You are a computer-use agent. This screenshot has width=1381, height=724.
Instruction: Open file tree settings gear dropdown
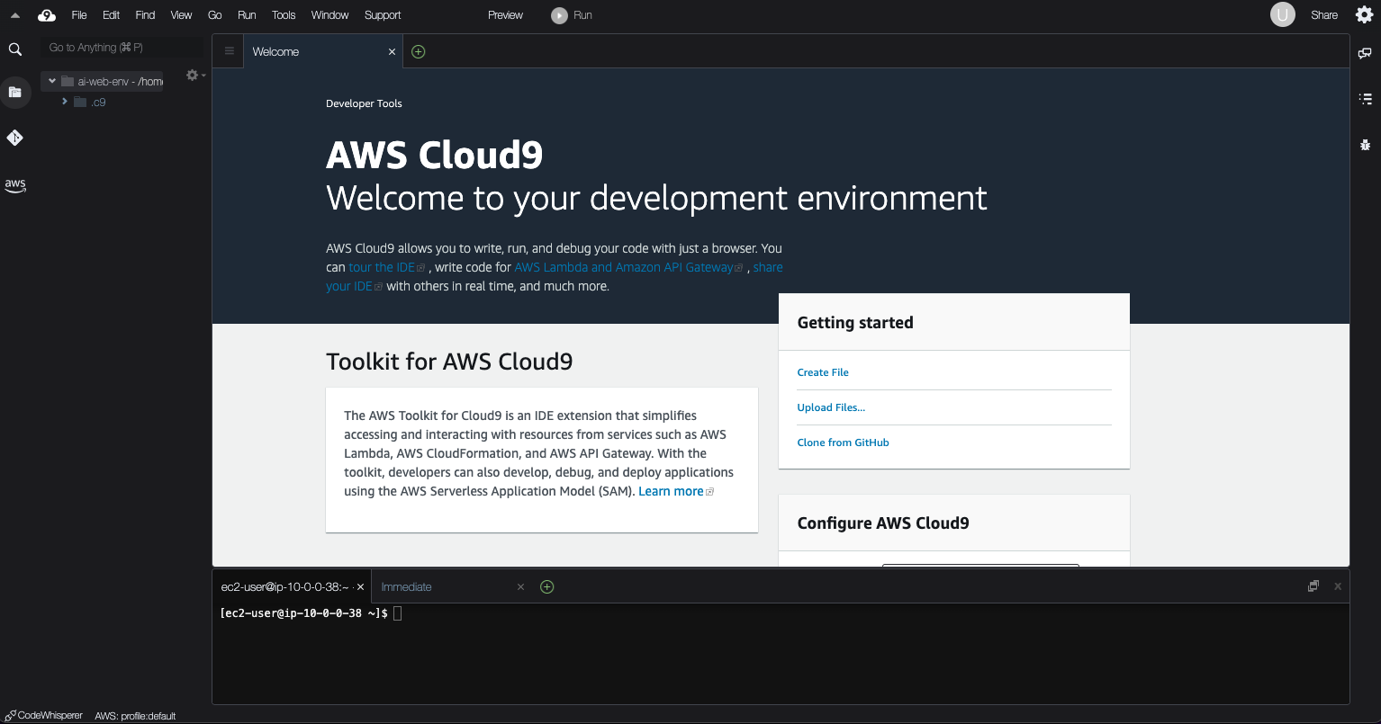tap(194, 76)
